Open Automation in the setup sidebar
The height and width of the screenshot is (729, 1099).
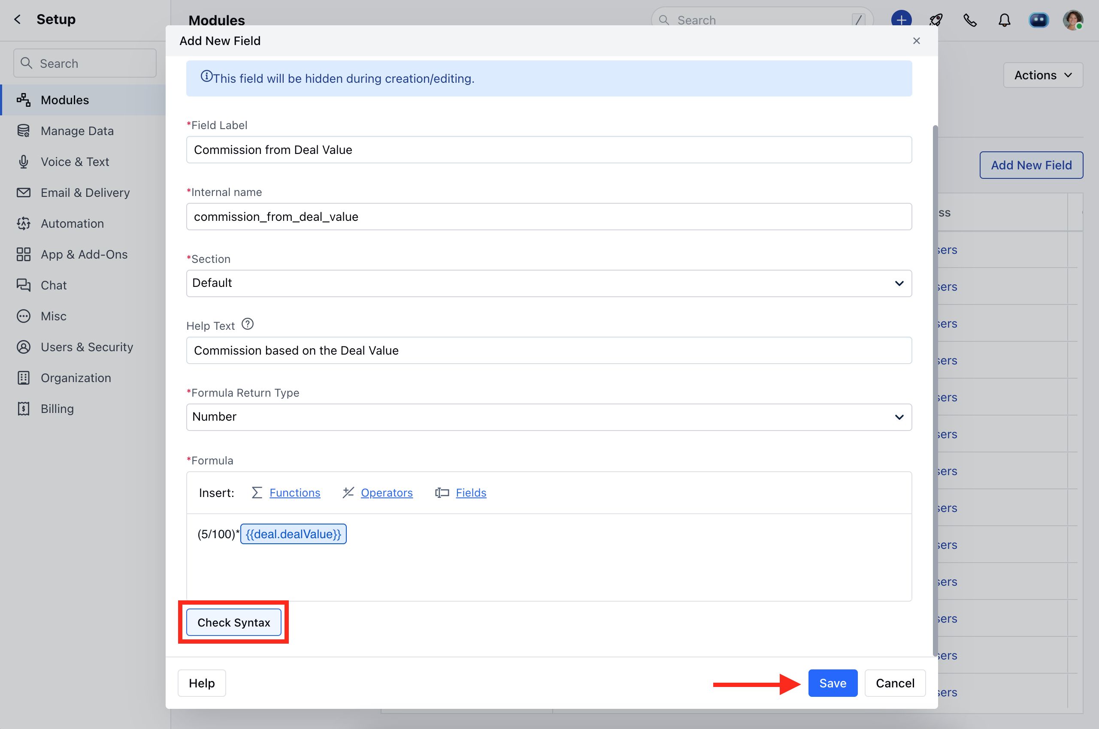tap(72, 223)
